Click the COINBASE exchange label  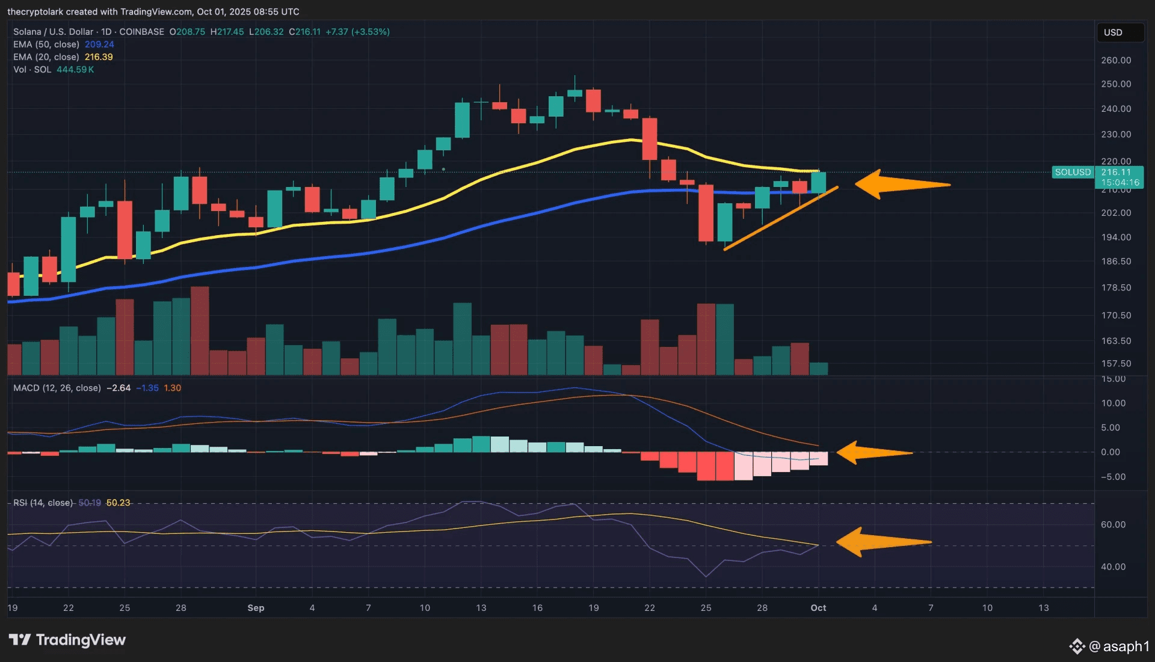point(141,32)
